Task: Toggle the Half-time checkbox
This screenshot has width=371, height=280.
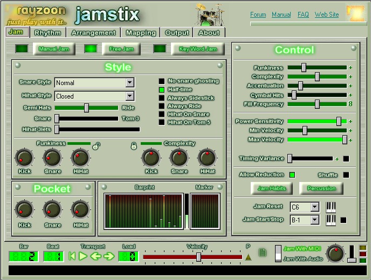Action: pos(162,90)
